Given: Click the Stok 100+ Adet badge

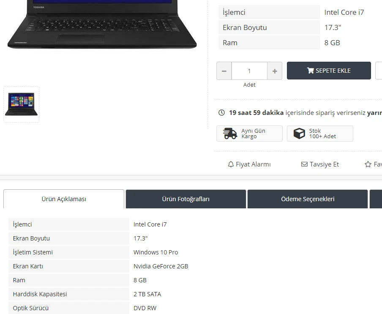Looking at the screenshot, I should (x=320, y=134).
